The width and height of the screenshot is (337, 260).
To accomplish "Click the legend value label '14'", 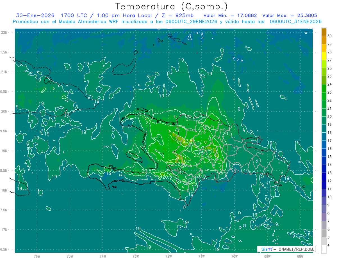I will (x=330, y=165).
